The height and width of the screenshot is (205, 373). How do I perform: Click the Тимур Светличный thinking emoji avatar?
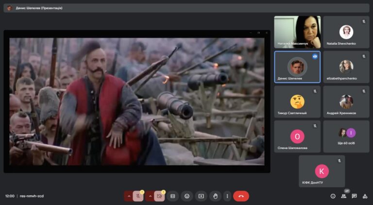point(297,102)
